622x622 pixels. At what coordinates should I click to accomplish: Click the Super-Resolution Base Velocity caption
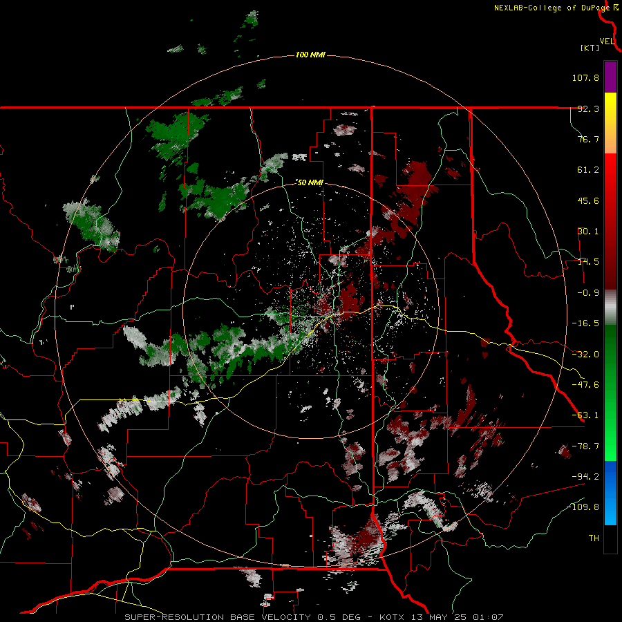click(x=314, y=617)
